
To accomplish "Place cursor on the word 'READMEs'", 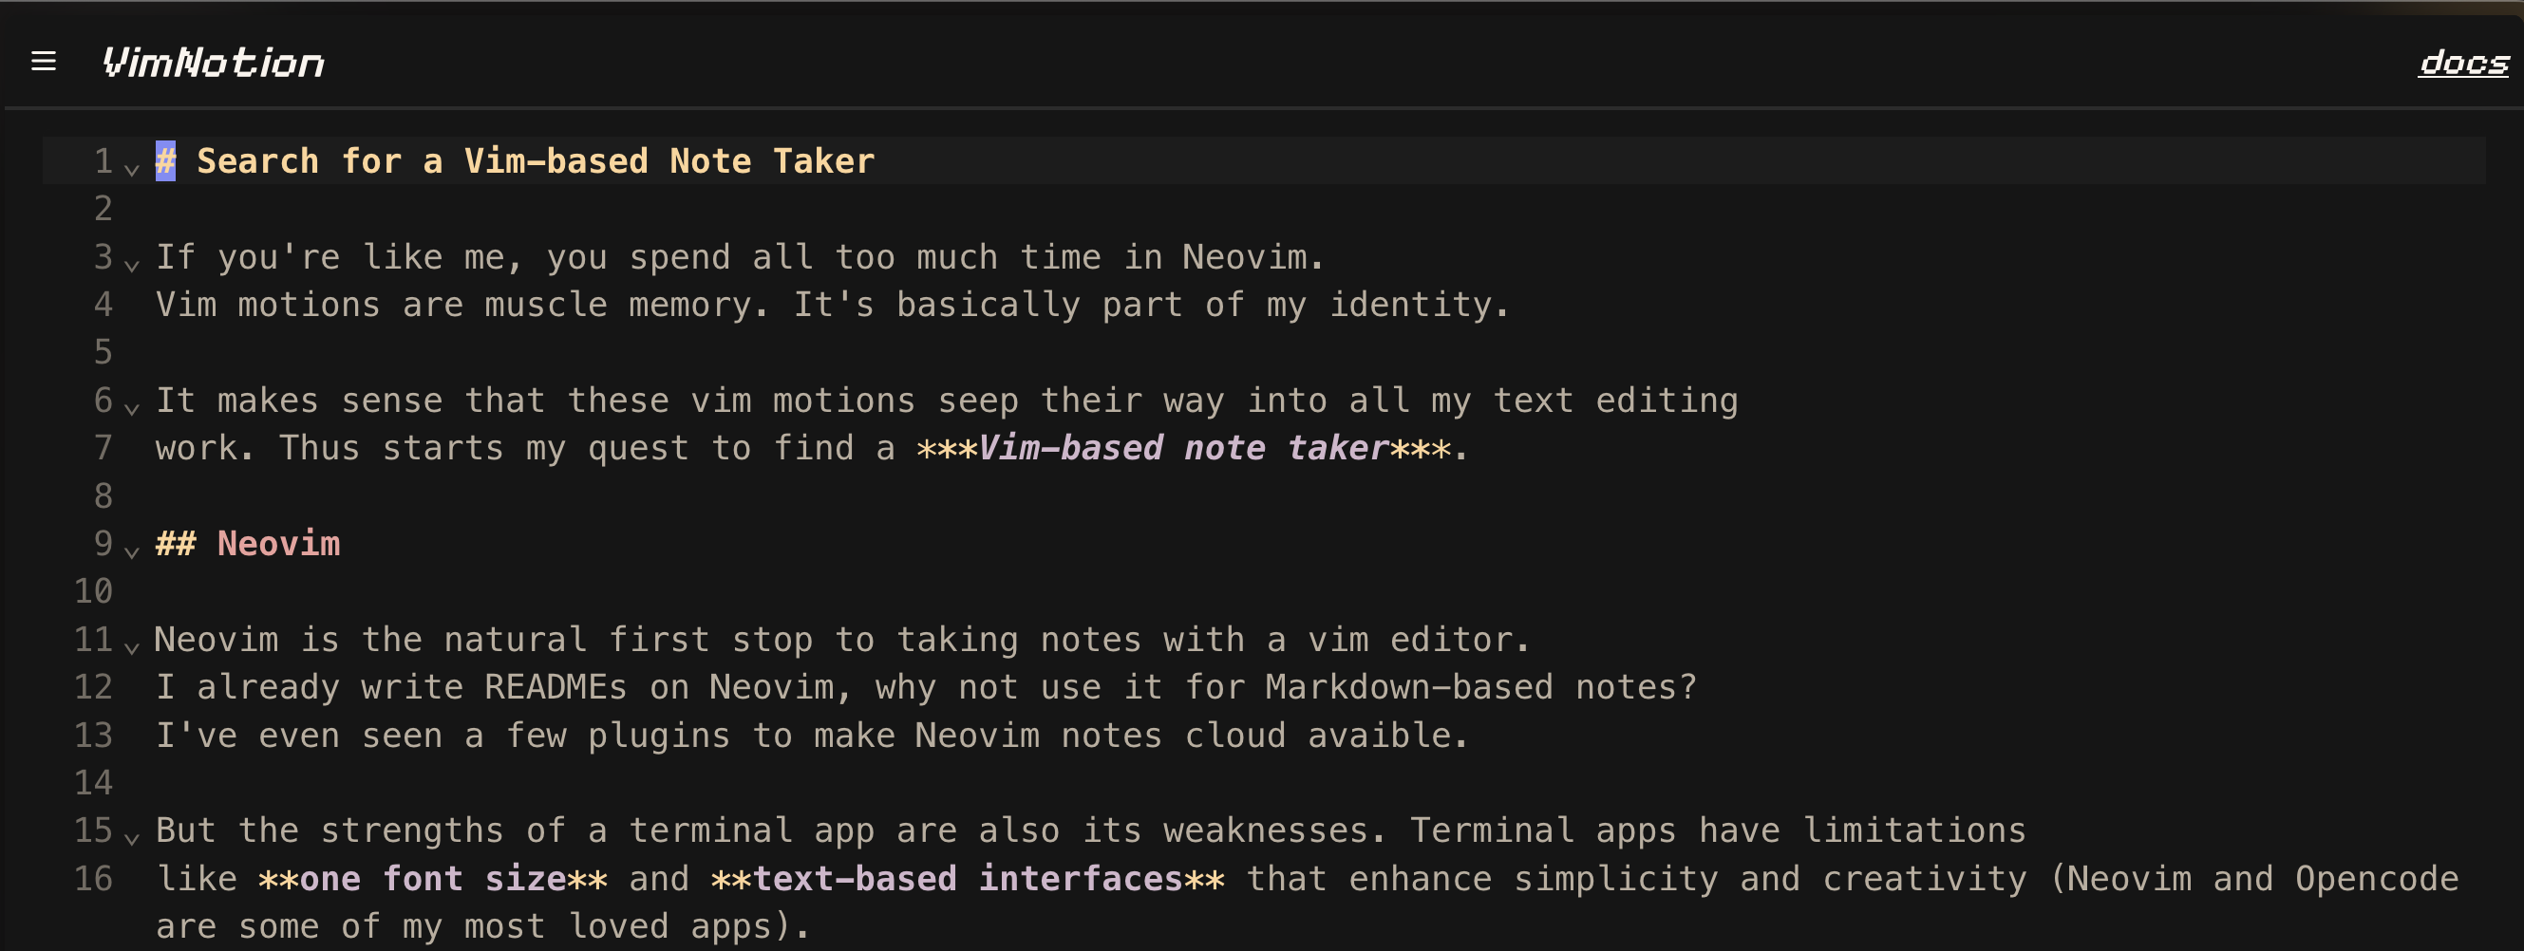I will pyautogui.click(x=555, y=687).
